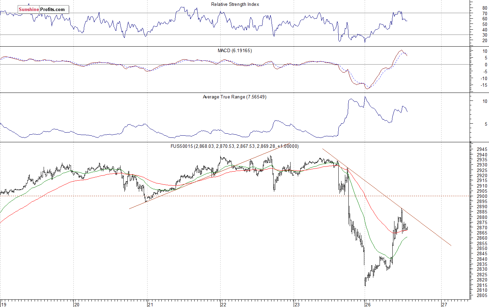Screen dimensions: 489x307
Task: Click the MACD -15 scale label
Action: tap(484, 85)
